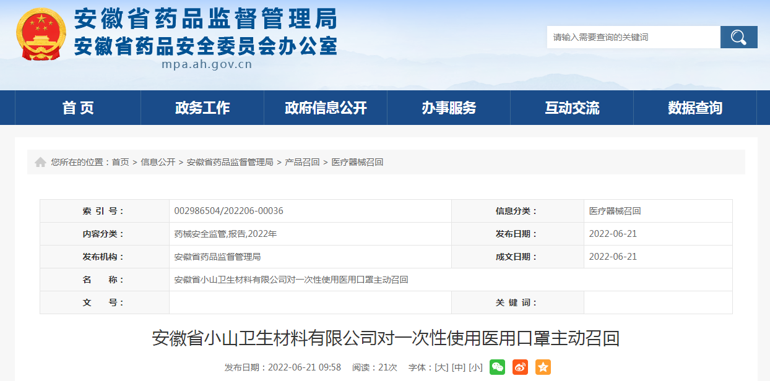This screenshot has width=770, height=381.
Task: Set font size to medium [中]
Action: tap(459, 367)
